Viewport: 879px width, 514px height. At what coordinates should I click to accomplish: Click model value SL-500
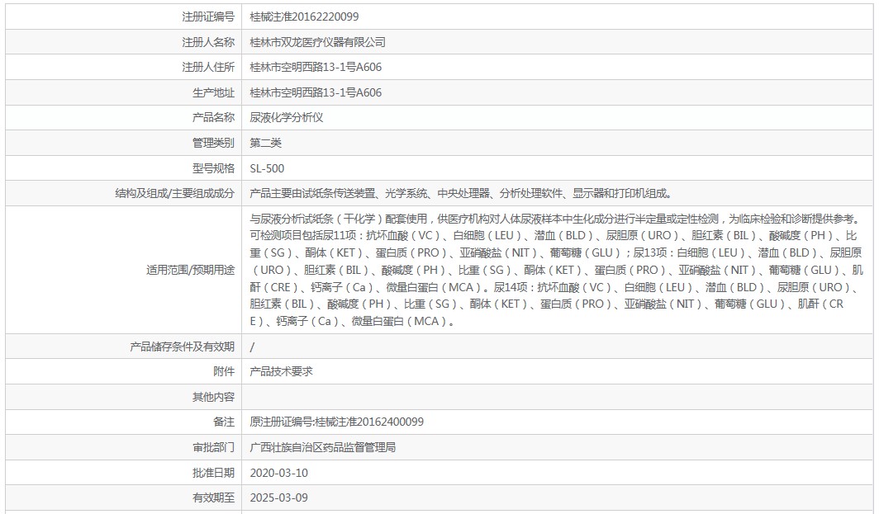(267, 168)
